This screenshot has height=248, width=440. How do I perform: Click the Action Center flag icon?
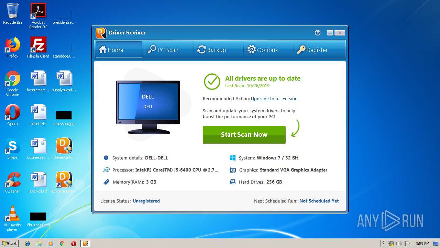coord(407,244)
